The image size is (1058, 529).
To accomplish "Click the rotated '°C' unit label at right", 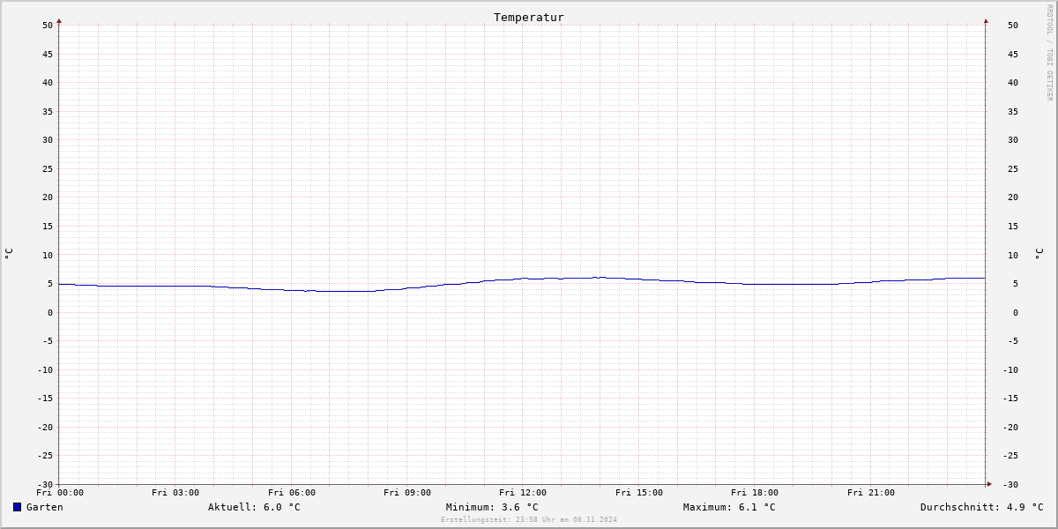I will (x=1039, y=253).
